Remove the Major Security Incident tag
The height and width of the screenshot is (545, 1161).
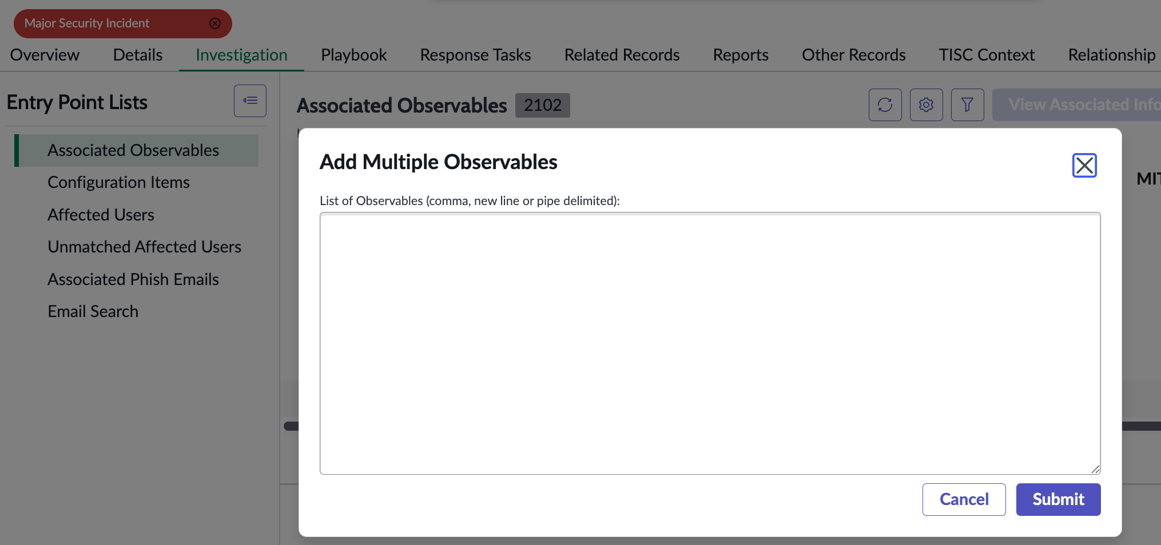point(215,23)
